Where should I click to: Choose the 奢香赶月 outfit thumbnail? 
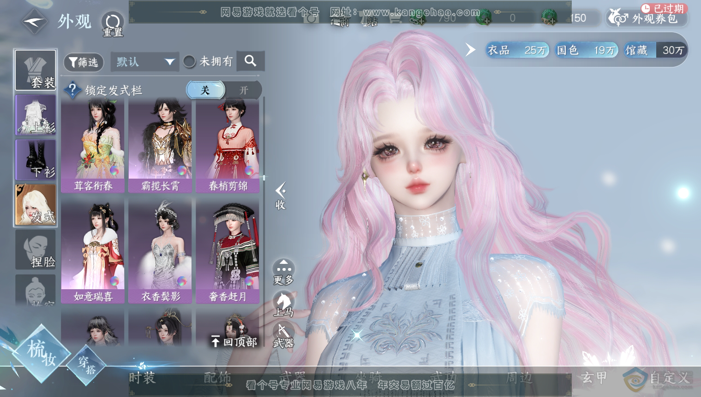click(228, 251)
